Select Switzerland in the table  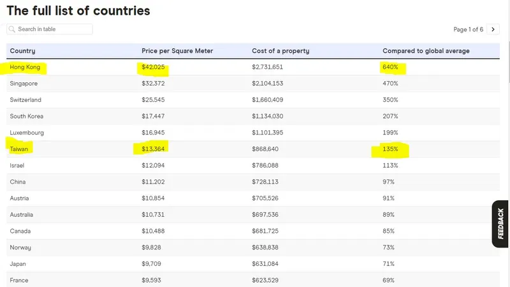pyautogui.click(x=25, y=100)
